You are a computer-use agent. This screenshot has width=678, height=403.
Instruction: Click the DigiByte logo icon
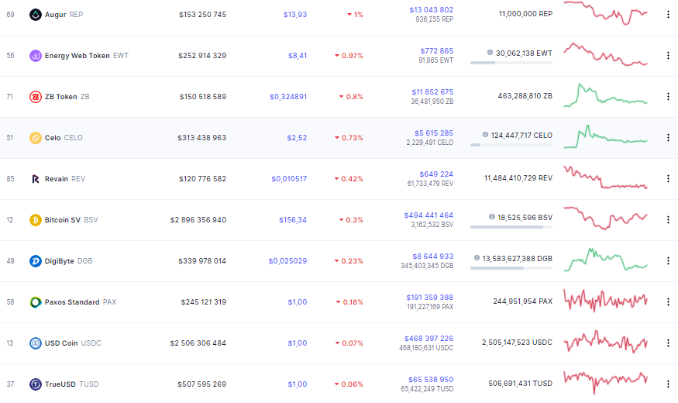pyautogui.click(x=36, y=261)
